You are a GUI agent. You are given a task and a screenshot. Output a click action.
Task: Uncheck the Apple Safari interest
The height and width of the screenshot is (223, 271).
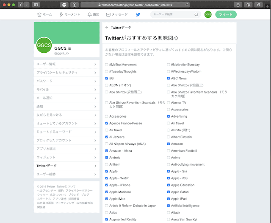click(x=169, y=192)
